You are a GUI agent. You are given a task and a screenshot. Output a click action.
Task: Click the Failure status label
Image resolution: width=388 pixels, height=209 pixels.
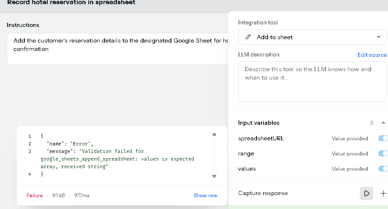coord(35,196)
